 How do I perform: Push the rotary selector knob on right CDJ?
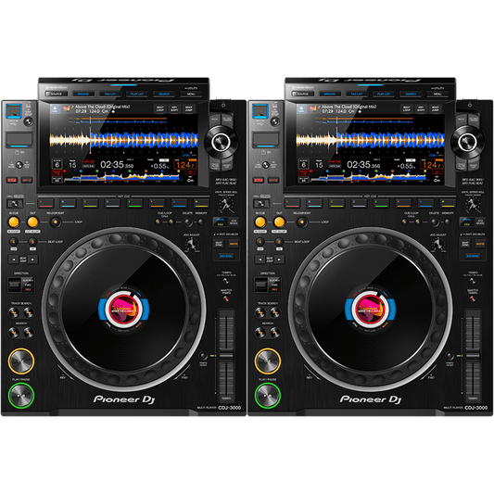click(467, 142)
